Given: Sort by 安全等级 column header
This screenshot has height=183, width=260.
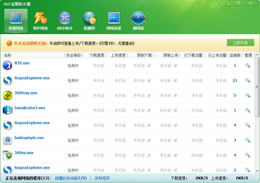Looking at the screenshot, I should click(73, 55).
